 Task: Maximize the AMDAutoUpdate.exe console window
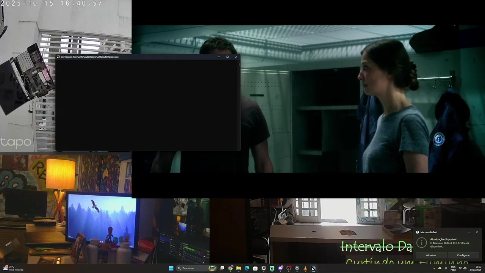(227, 57)
